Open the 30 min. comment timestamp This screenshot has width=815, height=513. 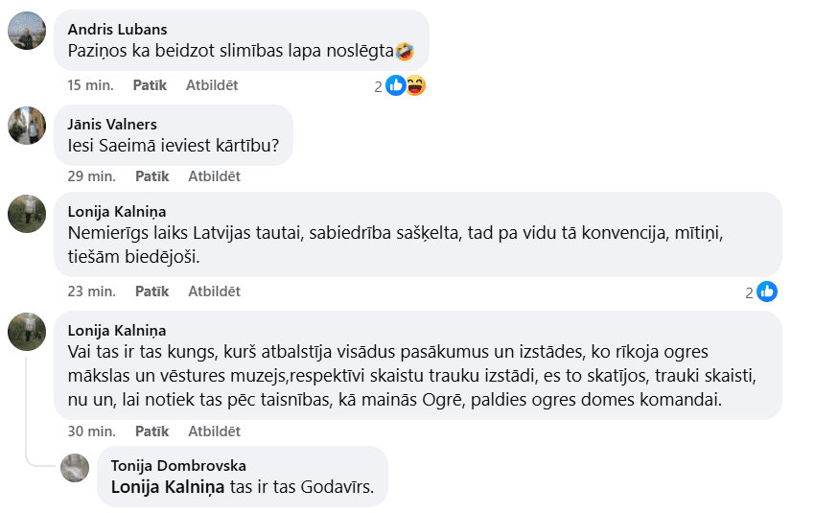pyautogui.click(x=91, y=431)
